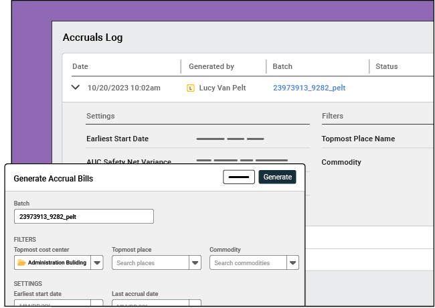The height and width of the screenshot is (308, 435).
Task: Click the Batch column header in log
Action: pos(282,66)
